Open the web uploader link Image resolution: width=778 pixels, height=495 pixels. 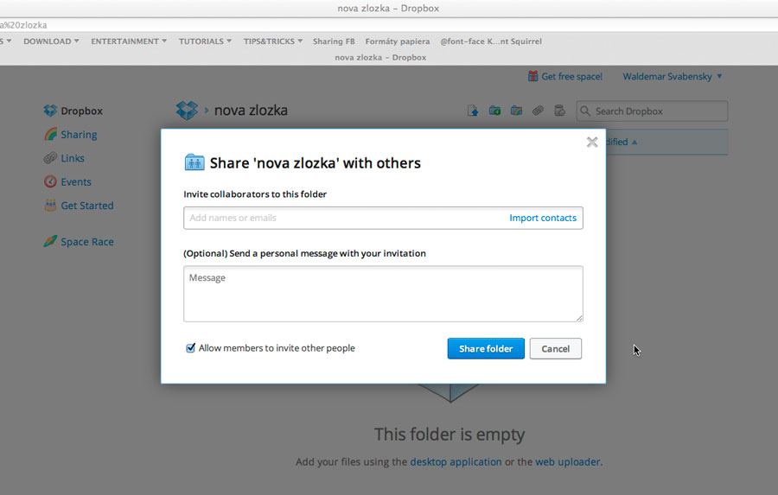click(567, 462)
